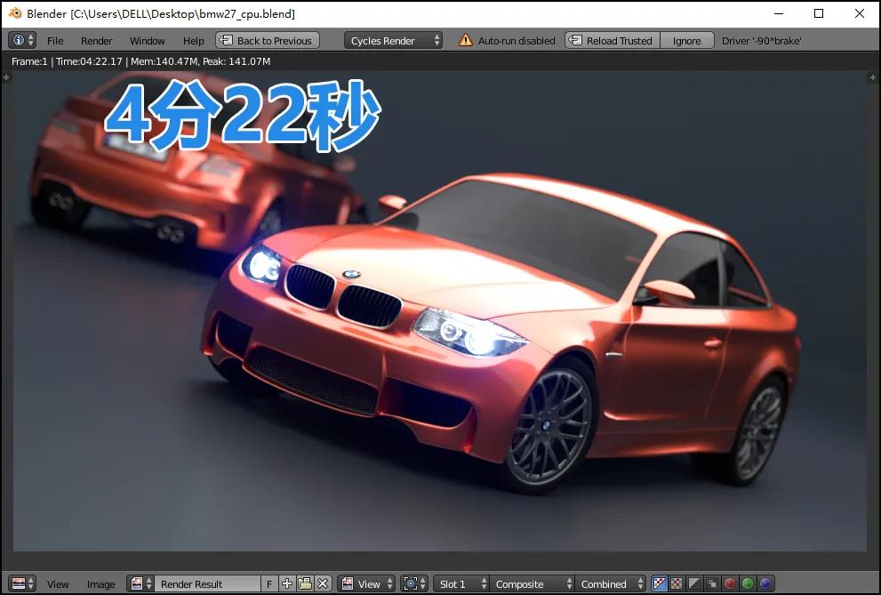Click the Back to Previous button
This screenshot has height=595, width=881.
267,41
